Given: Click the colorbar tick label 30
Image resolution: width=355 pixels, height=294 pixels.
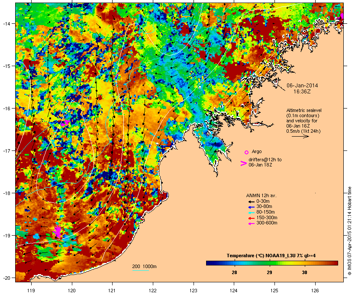Looking at the screenshot, I should pos(304,272).
